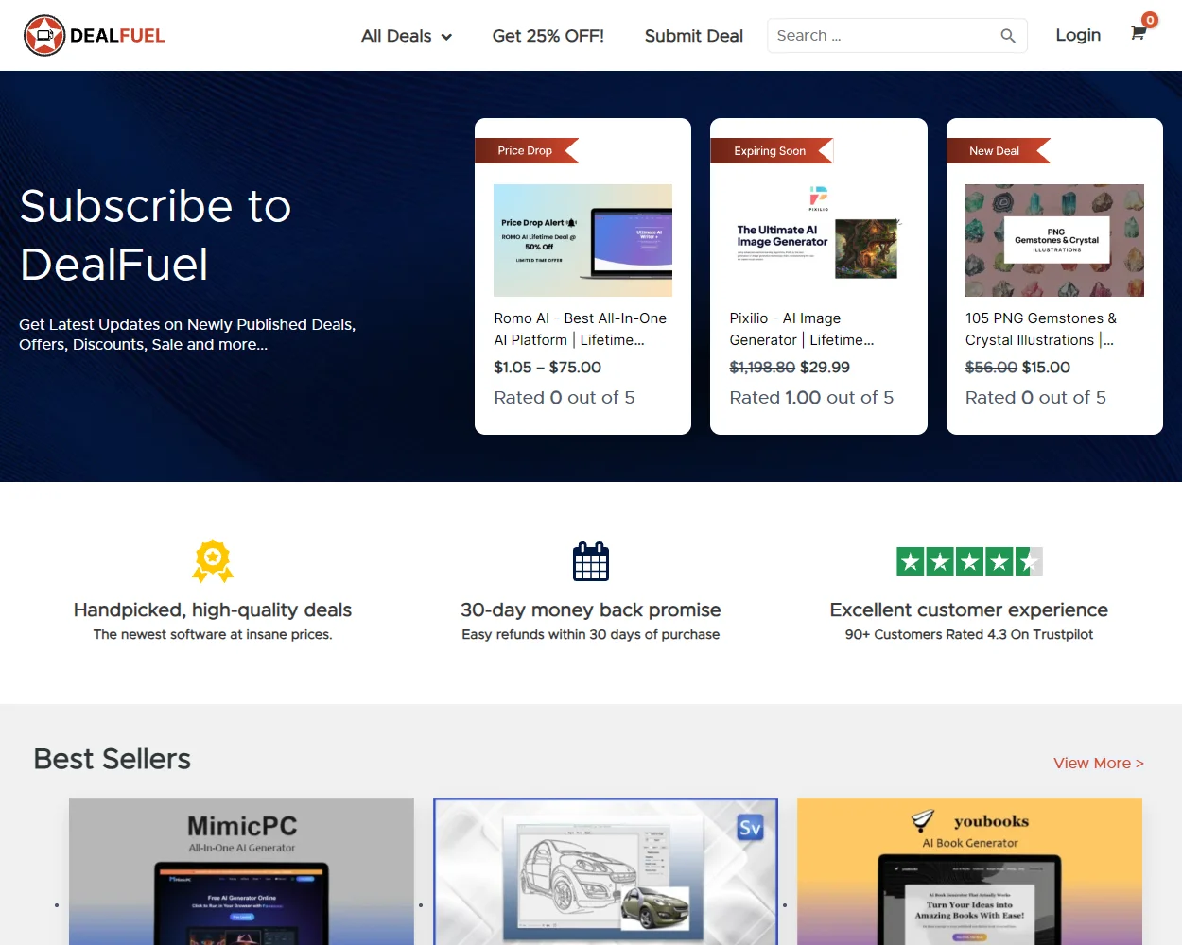
Task: Click the Trustpilot star rating icons
Action: [x=968, y=560]
